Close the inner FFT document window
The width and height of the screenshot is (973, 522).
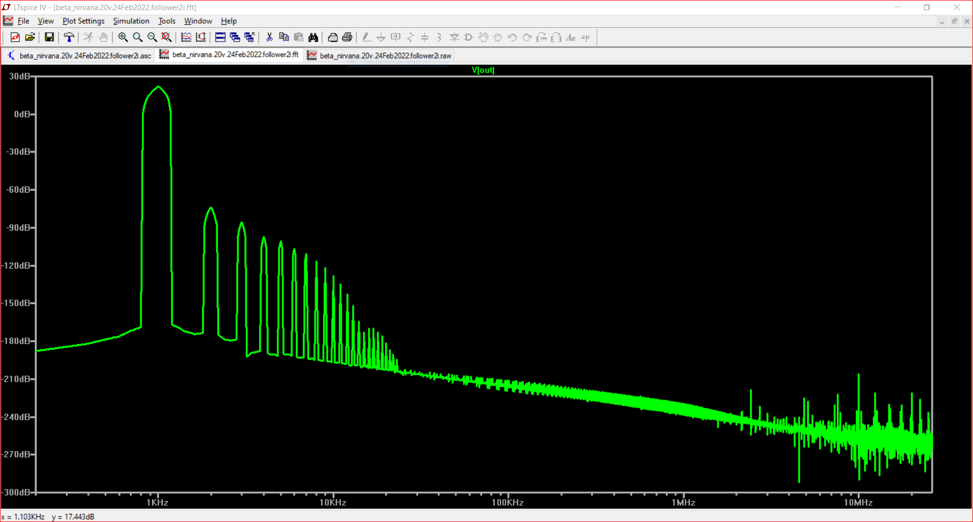pos(966,21)
